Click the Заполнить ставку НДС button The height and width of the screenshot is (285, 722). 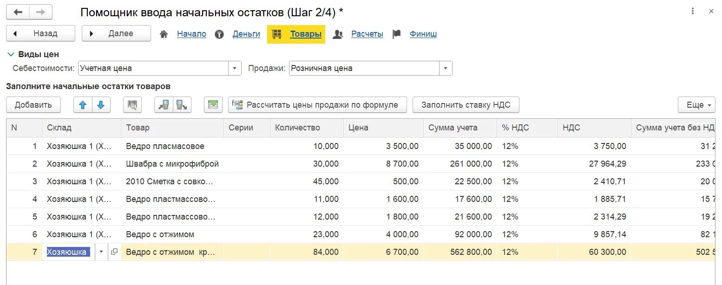click(466, 105)
